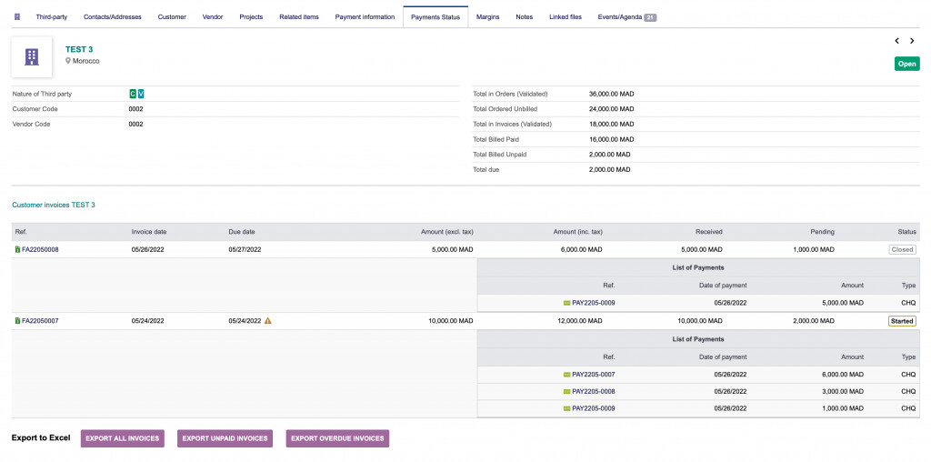
Task: Click the map pin icon next to Morocco
Action: click(68, 61)
